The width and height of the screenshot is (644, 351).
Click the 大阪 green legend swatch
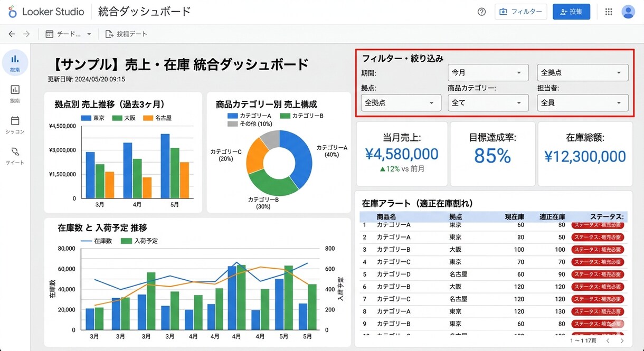pos(116,118)
